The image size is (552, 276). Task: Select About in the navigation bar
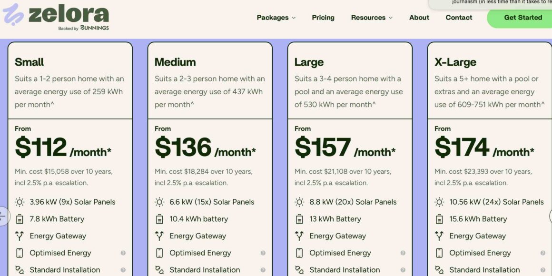pos(419,18)
